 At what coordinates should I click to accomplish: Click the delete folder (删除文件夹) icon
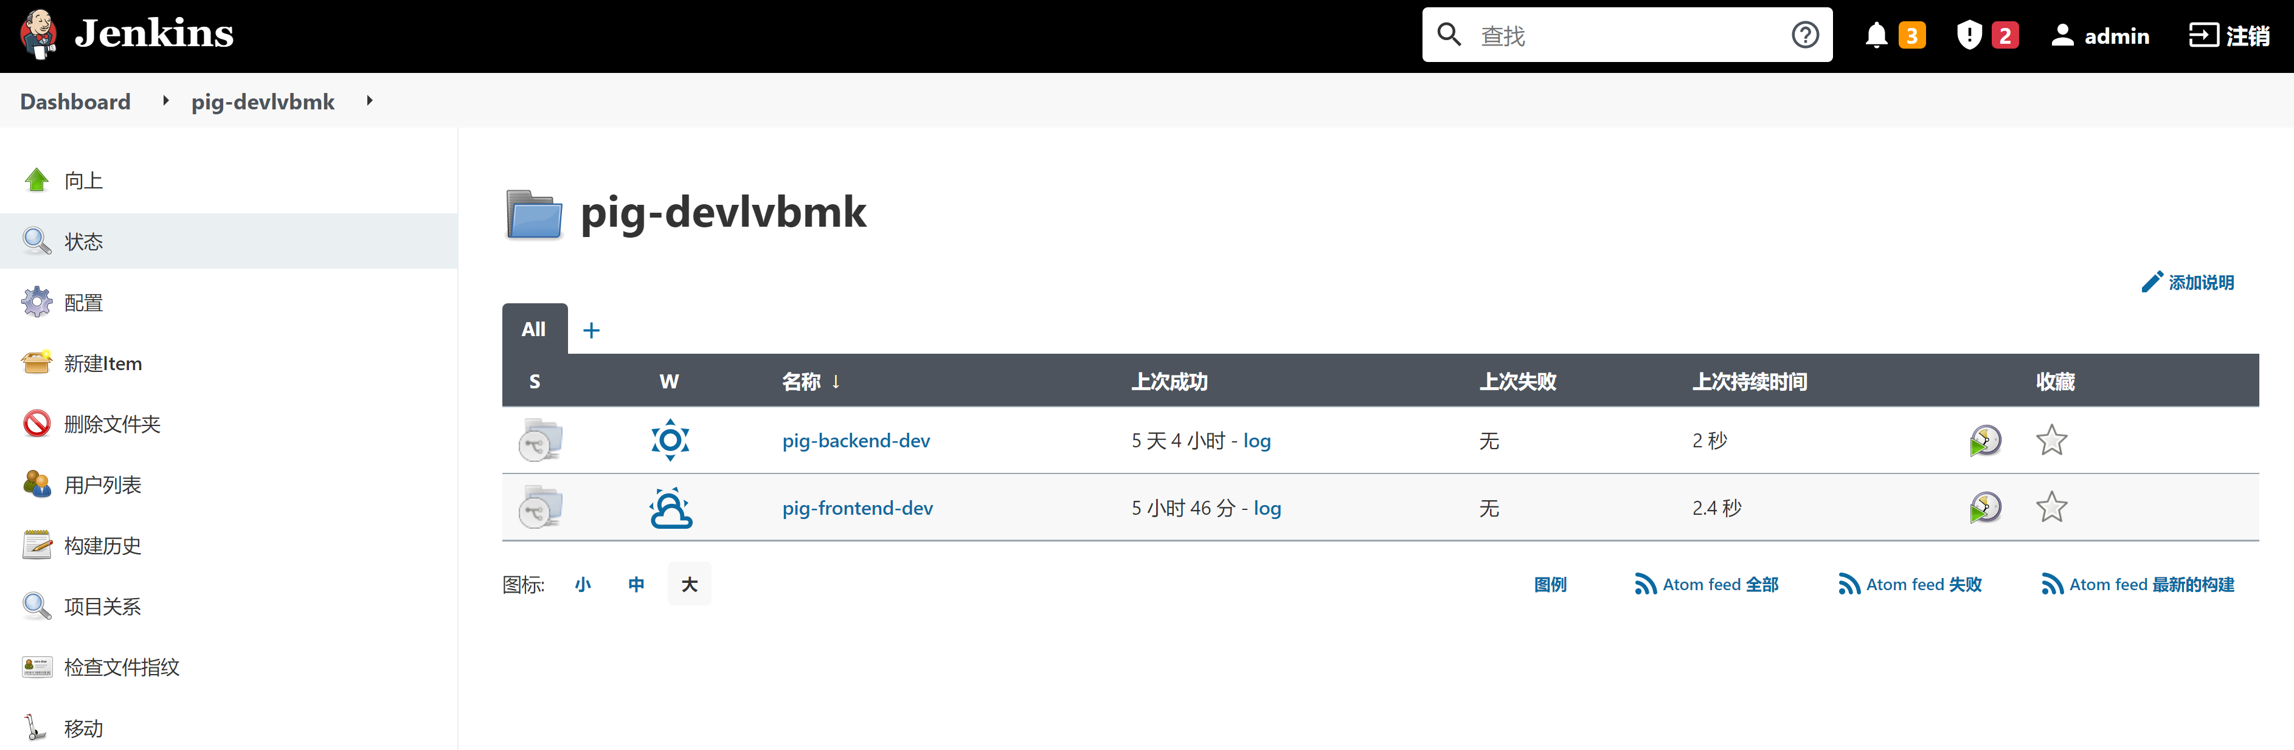(36, 424)
